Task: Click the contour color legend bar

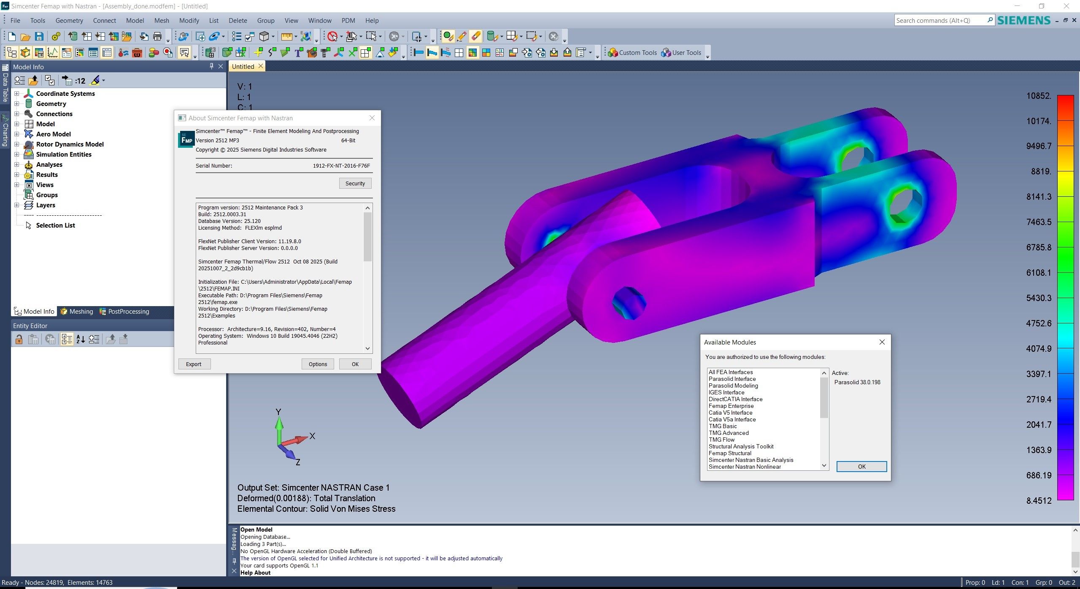Action: (x=1066, y=298)
